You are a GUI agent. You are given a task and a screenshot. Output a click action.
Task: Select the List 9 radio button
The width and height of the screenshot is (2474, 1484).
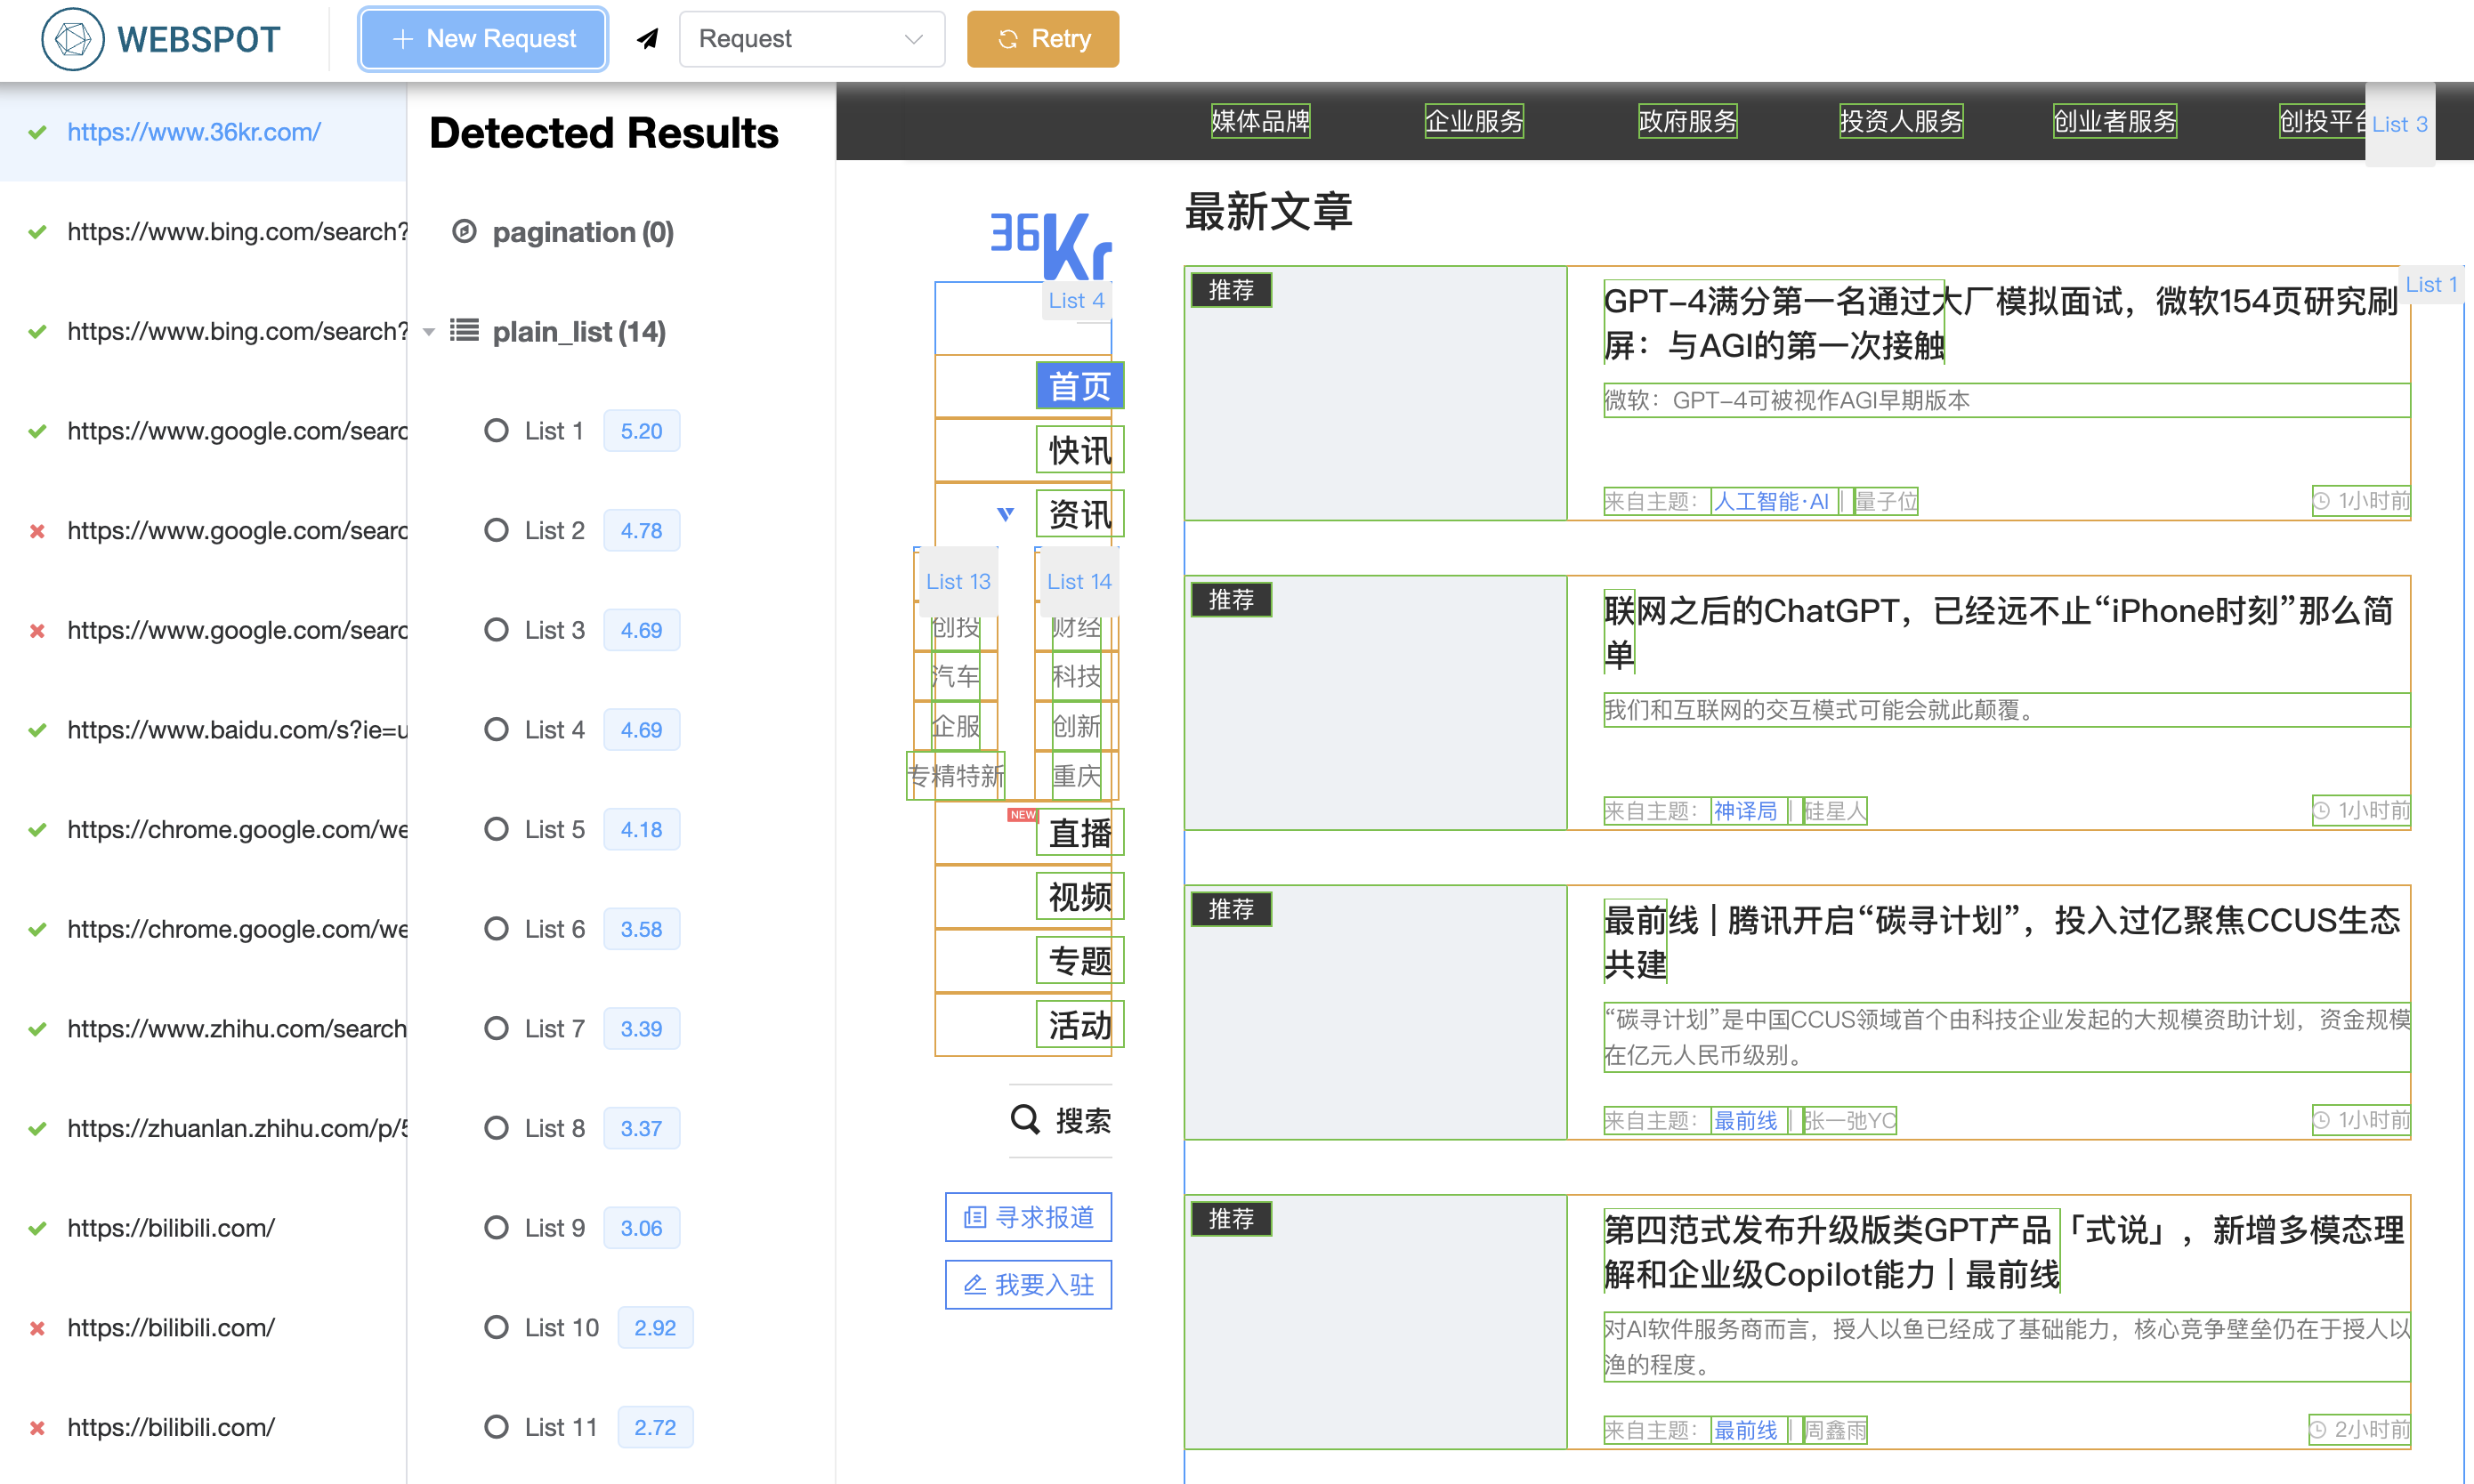496,1228
